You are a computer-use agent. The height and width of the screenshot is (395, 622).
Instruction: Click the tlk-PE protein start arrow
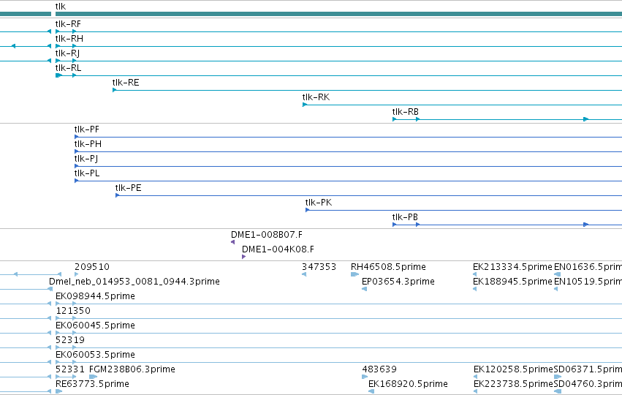pos(118,195)
